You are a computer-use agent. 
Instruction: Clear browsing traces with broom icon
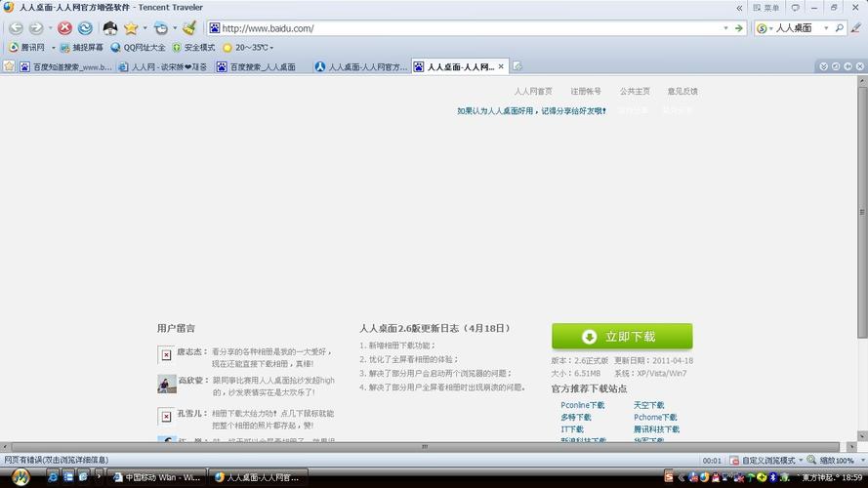[189, 27]
